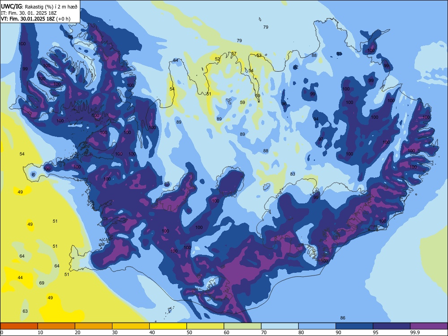This screenshot has width=448, height=336.
Task: Click the map value '93' in the northeast
Action: point(339,54)
